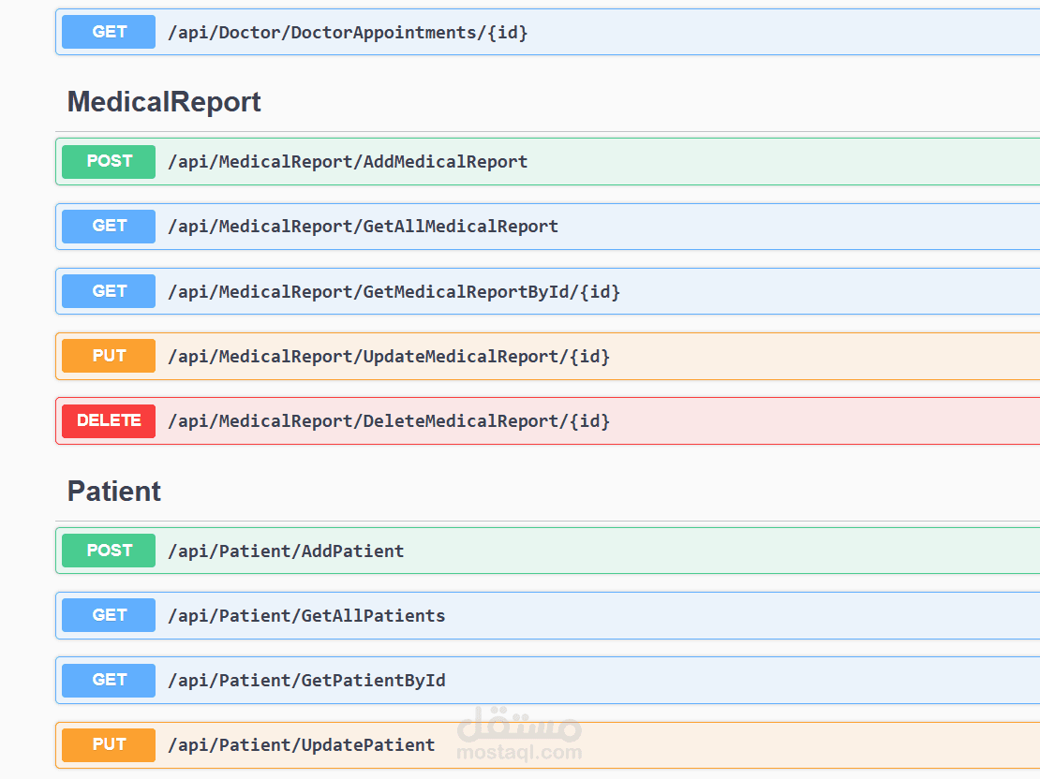Open the /api/MedicalReport/AddMedicalReport path text

click(x=348, y=162)
